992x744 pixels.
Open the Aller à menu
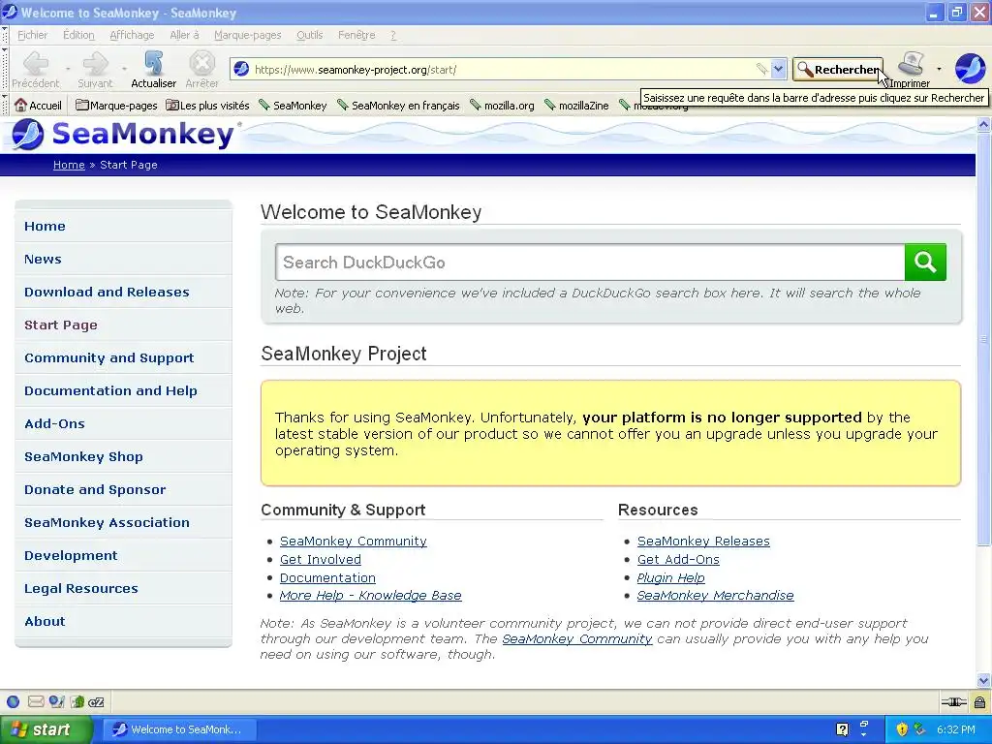pos(184,35)
